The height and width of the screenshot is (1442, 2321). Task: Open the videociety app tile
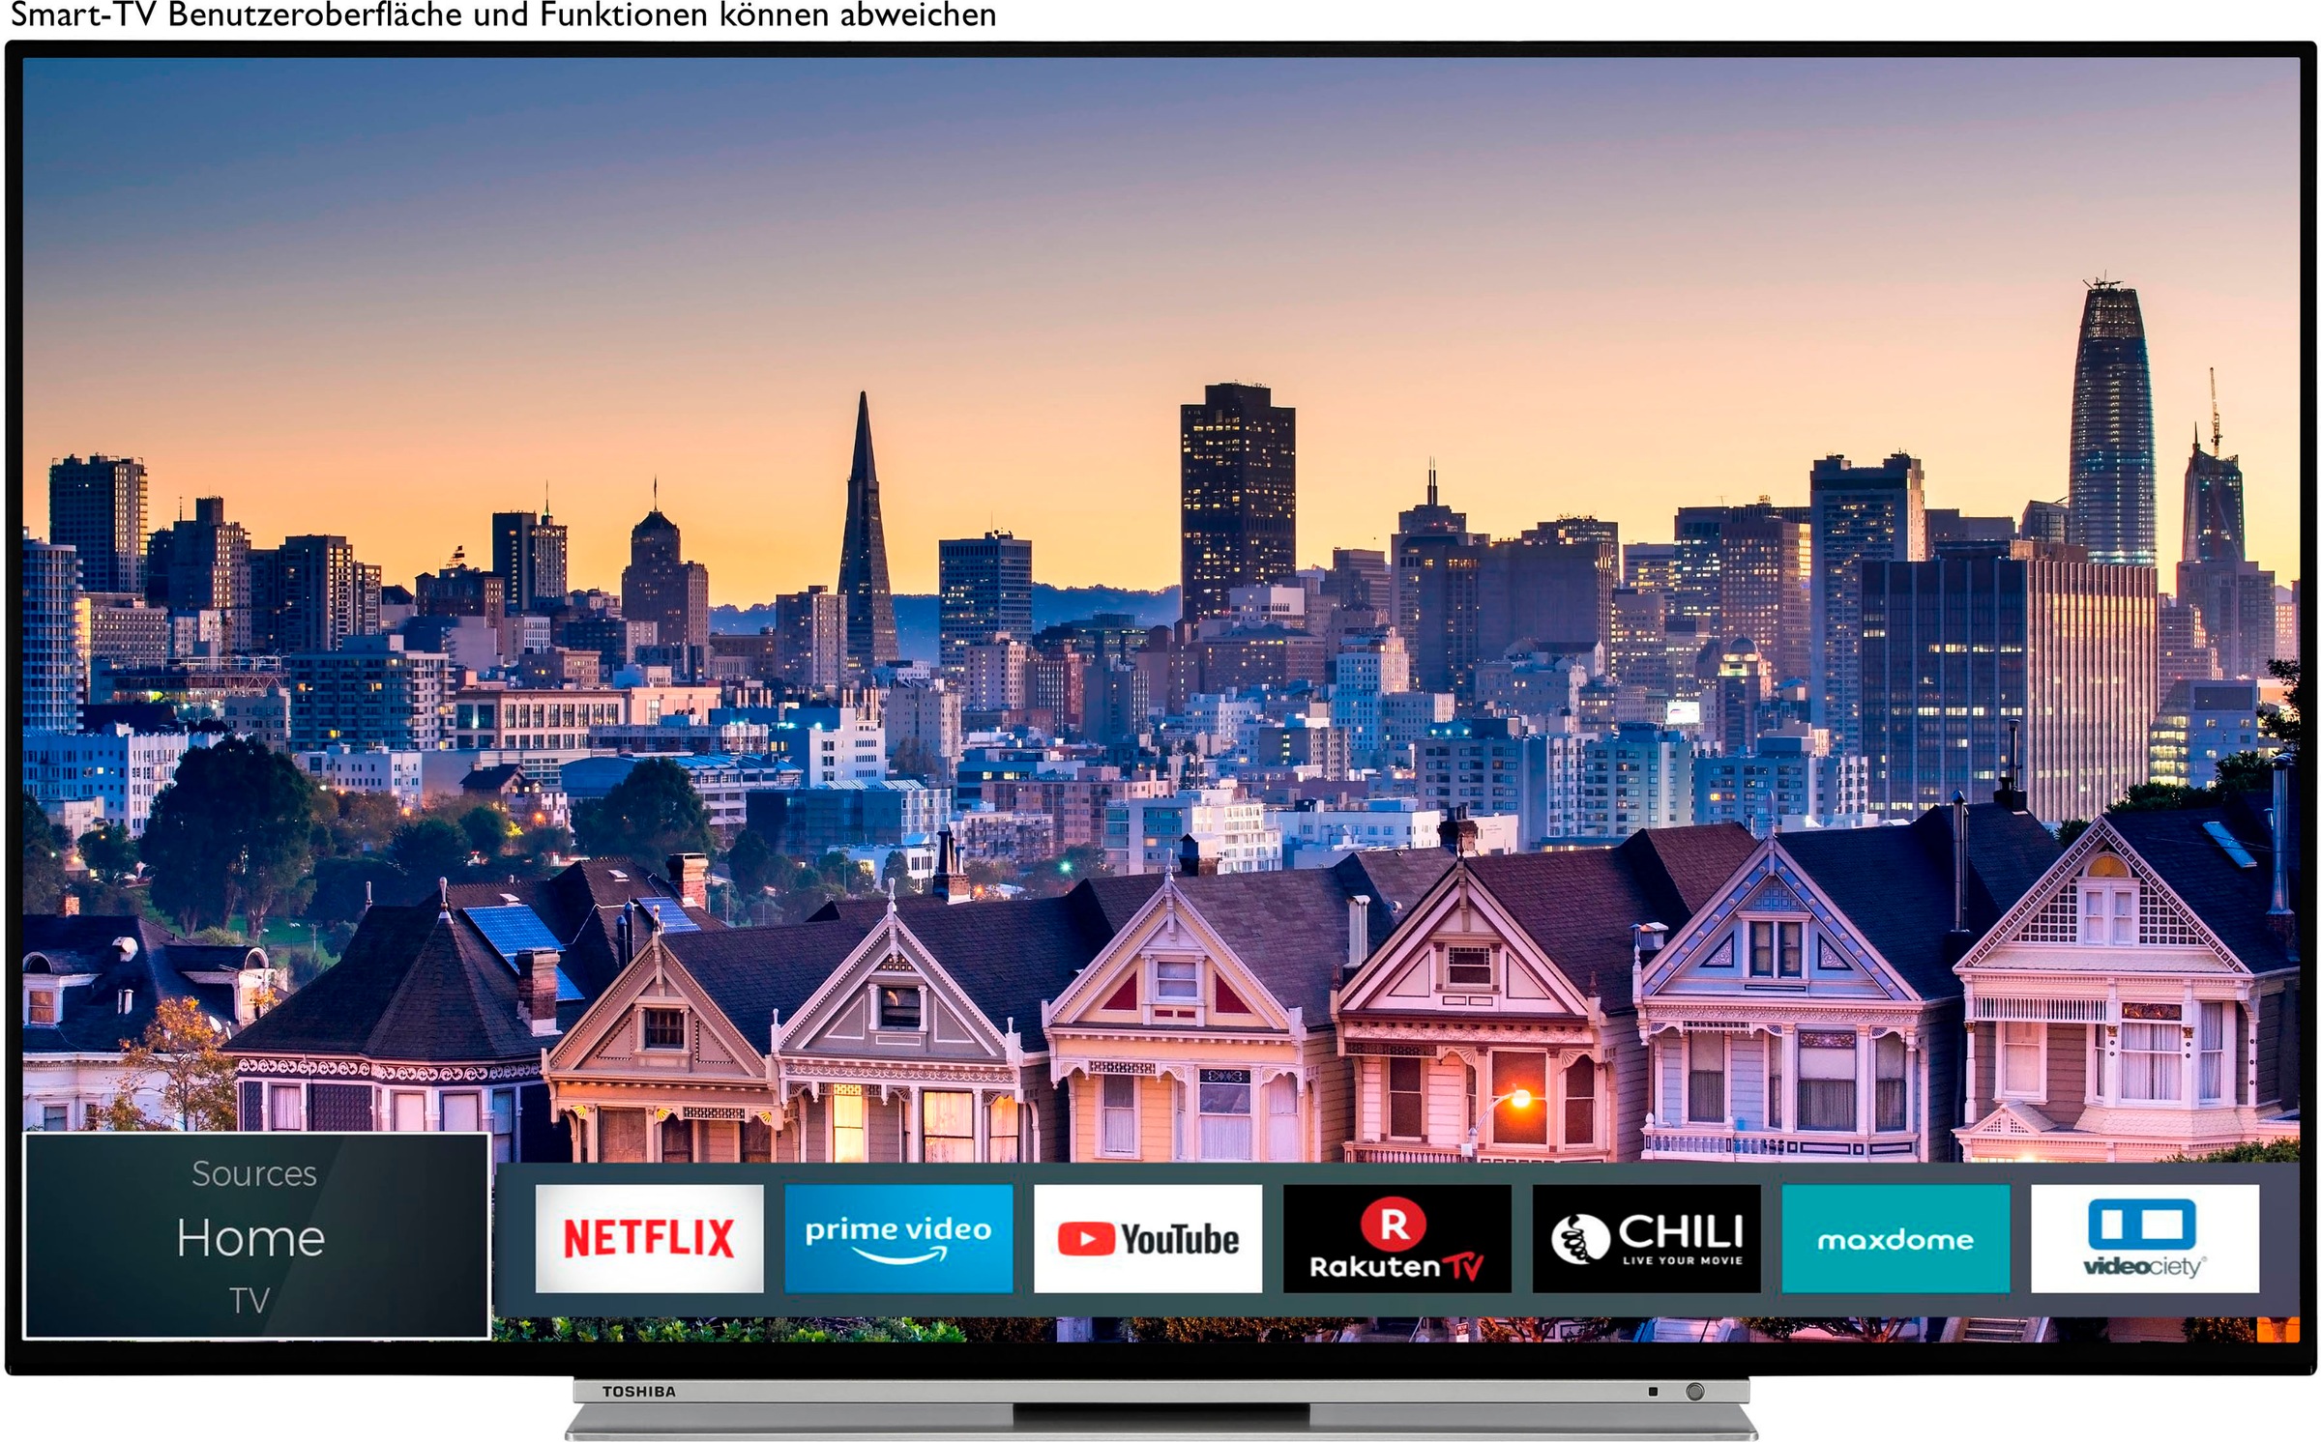[2146, 1238]
